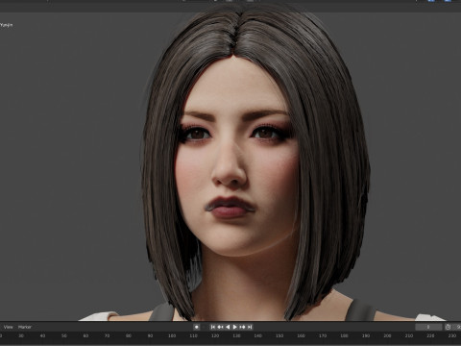This screenshot has width=461, height=346.
Task: Click frame 50 on the timeline ruler
Action: click(x=64, y=335)
